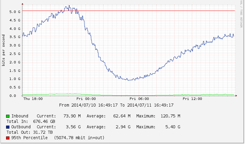Click the blue Outbound legend swatch

click(x=8, y=127)
